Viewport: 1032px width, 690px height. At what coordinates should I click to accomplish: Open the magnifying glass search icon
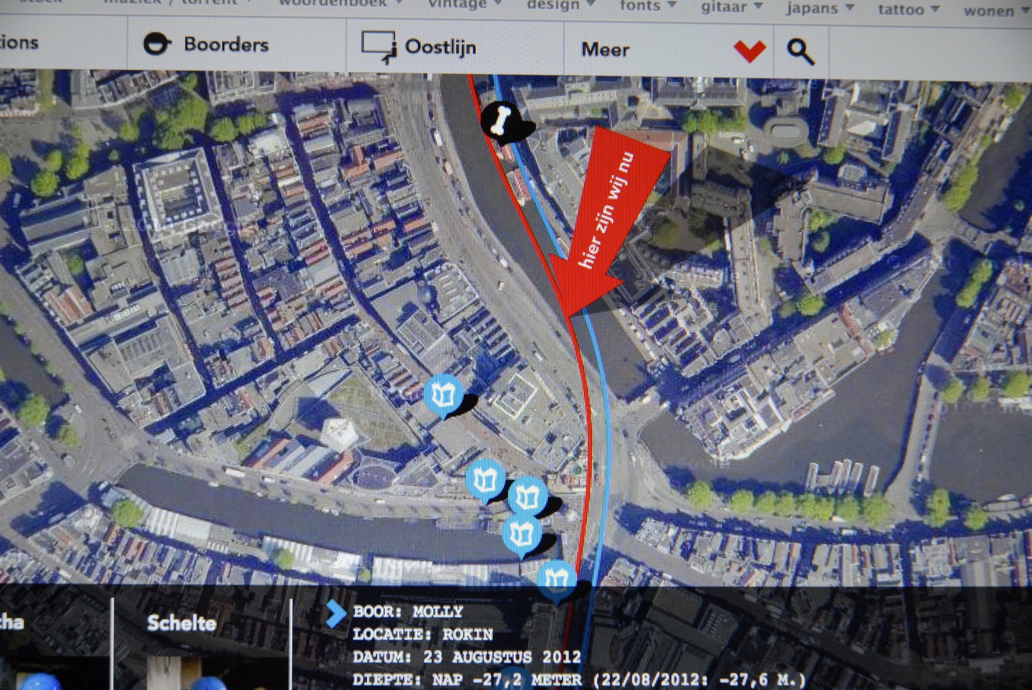click(800, 52)
